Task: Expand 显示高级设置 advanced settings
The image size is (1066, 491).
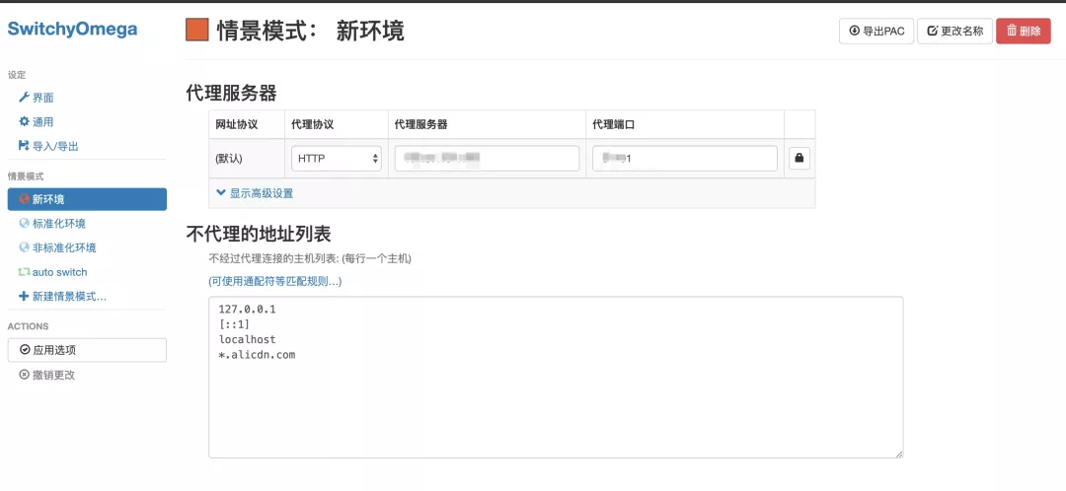Action: [x=255, y=193]
